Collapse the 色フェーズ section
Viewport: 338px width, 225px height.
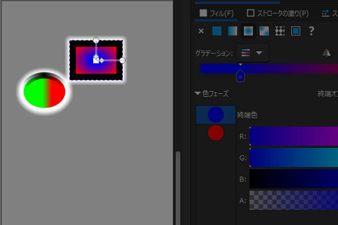(x=198, y=93)
